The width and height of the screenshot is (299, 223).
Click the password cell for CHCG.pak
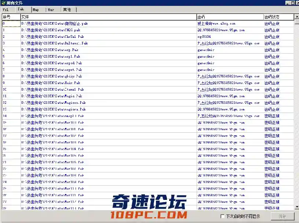[230, 30]
